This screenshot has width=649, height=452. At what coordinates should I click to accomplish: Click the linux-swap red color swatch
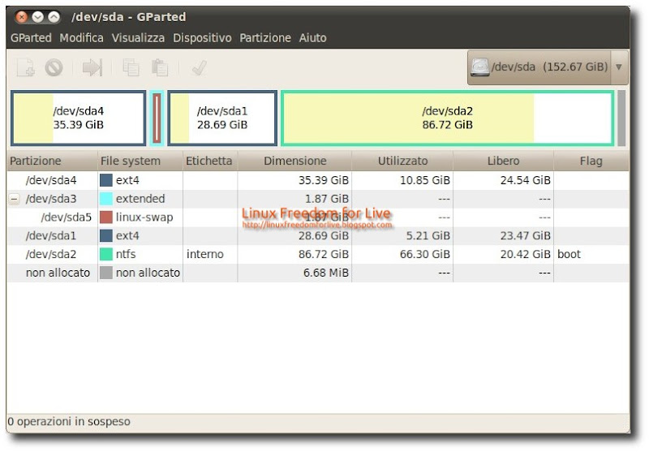click(106, 217)
